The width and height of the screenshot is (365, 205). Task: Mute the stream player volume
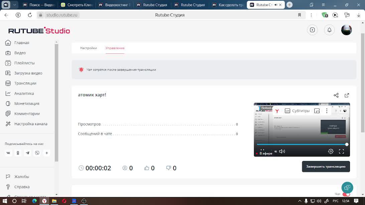pos(282,152)
